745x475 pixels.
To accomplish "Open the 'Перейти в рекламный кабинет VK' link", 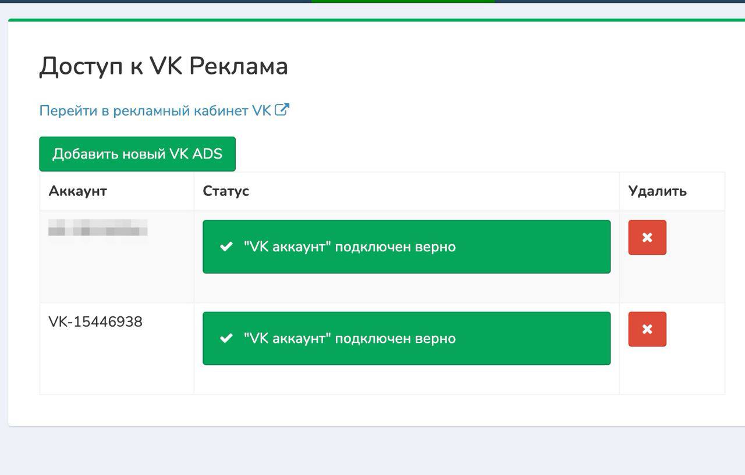I will point(155,110).
